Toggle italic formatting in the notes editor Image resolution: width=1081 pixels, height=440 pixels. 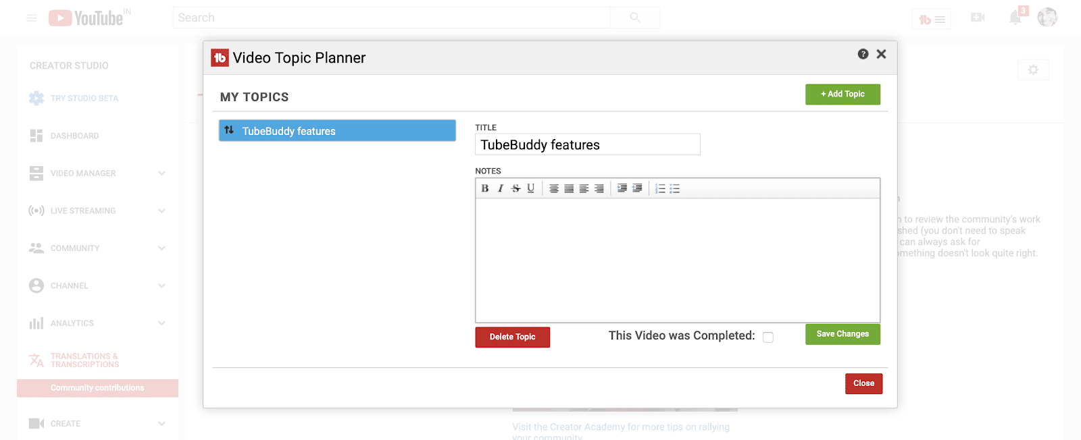[x=501, y=188]
